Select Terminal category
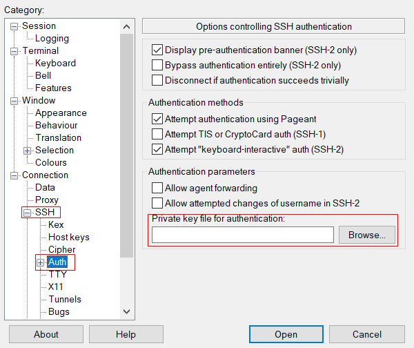 coord(41,50)
